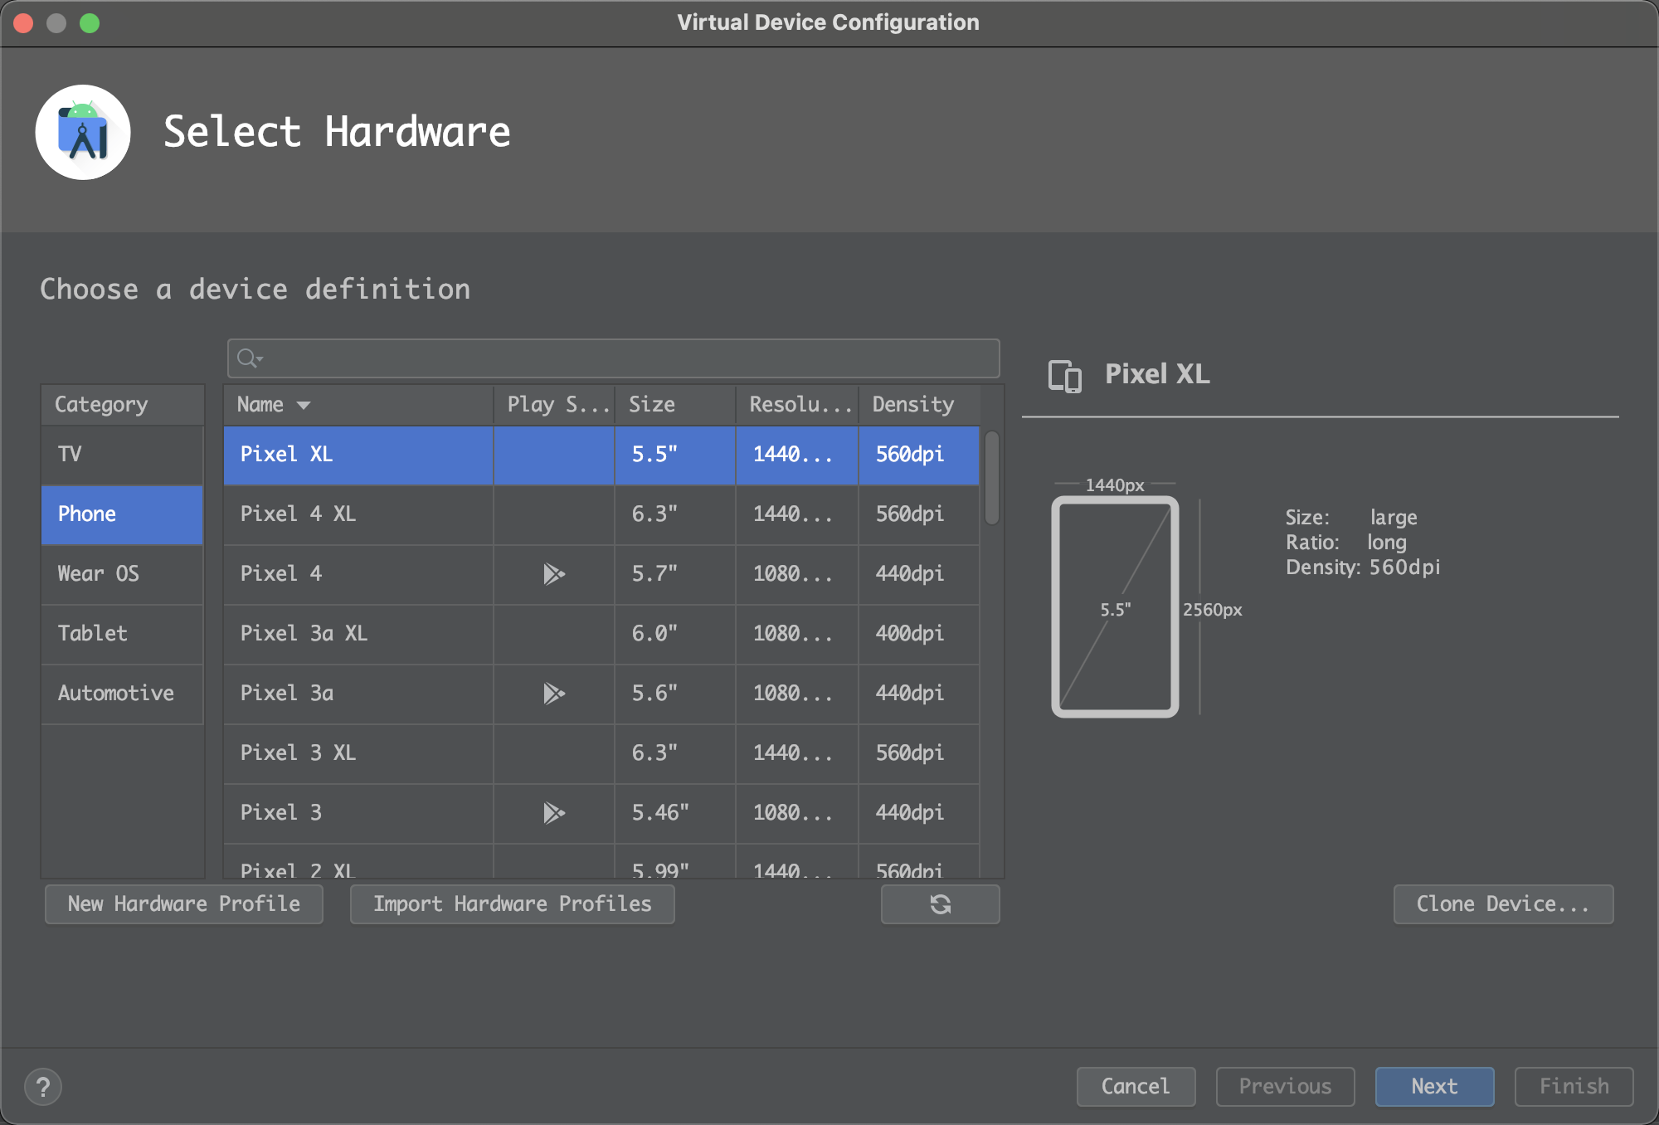The width and height of the screenshot is (1659, 1125).
Task: Click the 400dpi density cell
Action: (x=919, y=634)
